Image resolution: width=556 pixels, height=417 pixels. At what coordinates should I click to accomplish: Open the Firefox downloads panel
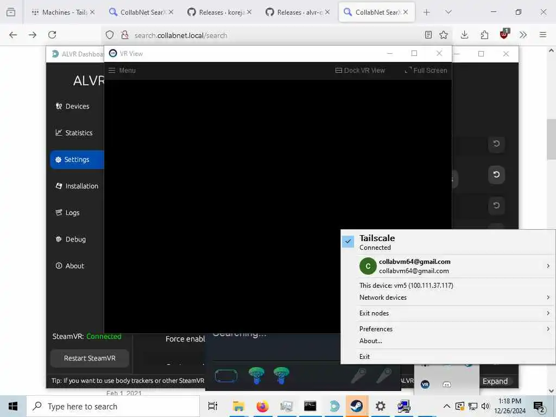click(x=465, y=35)
